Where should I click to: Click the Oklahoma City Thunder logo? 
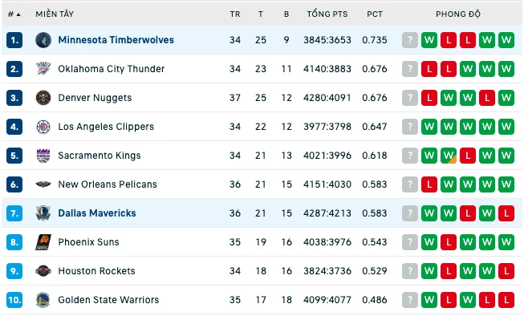tap(43, 69)
